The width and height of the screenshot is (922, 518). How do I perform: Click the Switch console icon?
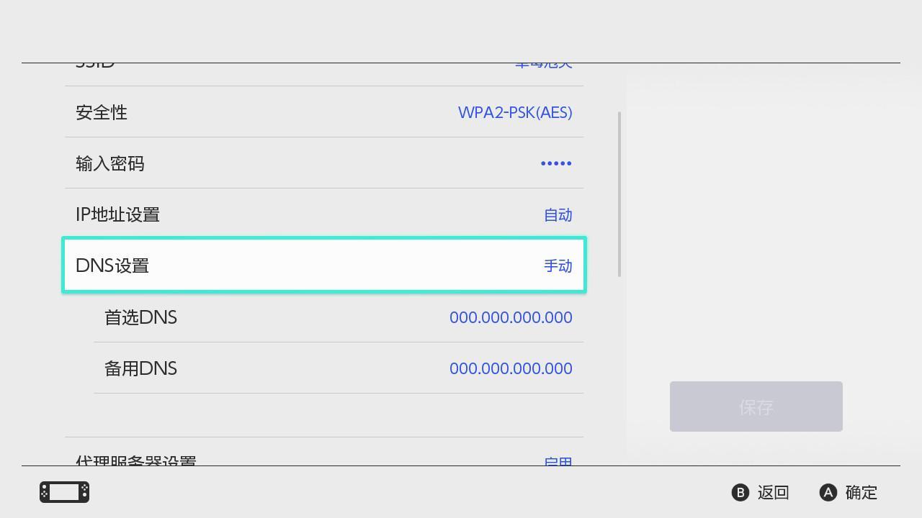(64, 492)
